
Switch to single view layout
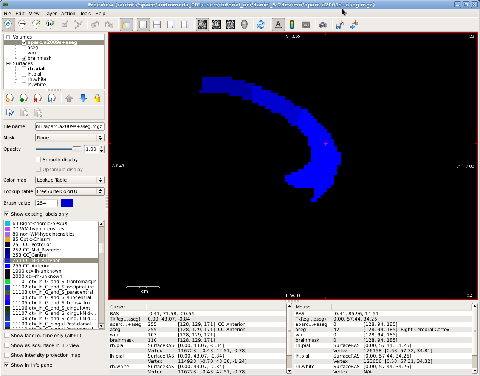143,25
